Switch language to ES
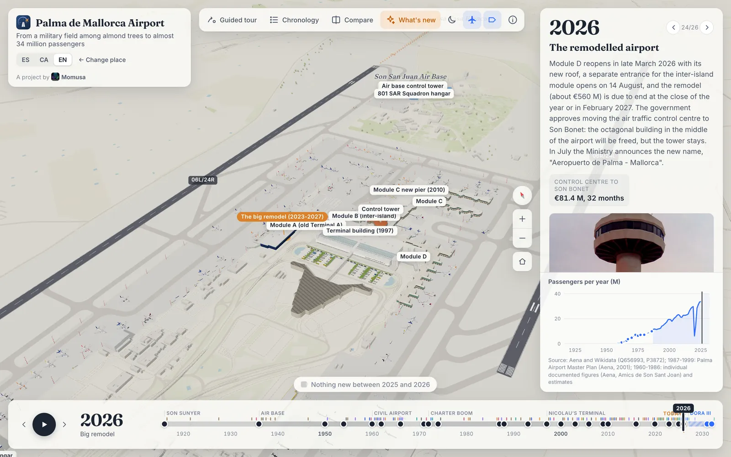 pyautogui.click(x=26, y=60)
